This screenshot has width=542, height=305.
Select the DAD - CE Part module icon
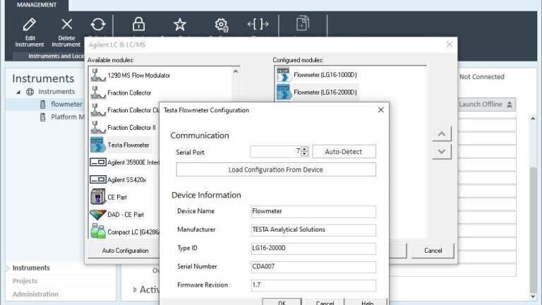pos(98,215)
